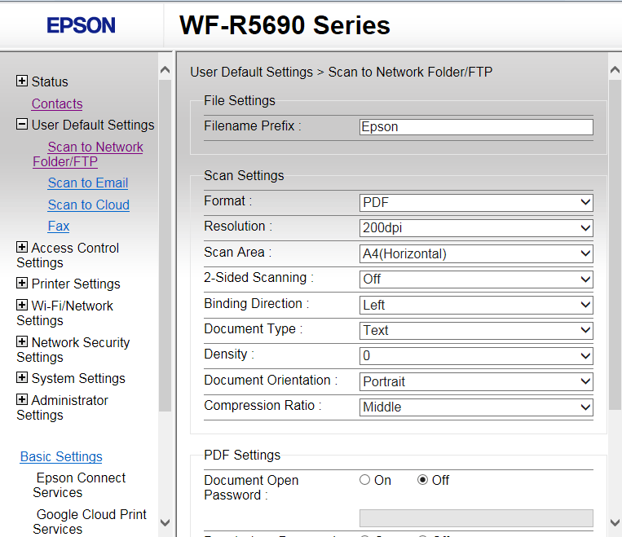This screenshot has width=622, height=537.
Task: Change the Scan Area selection
Action: (476, 253)
